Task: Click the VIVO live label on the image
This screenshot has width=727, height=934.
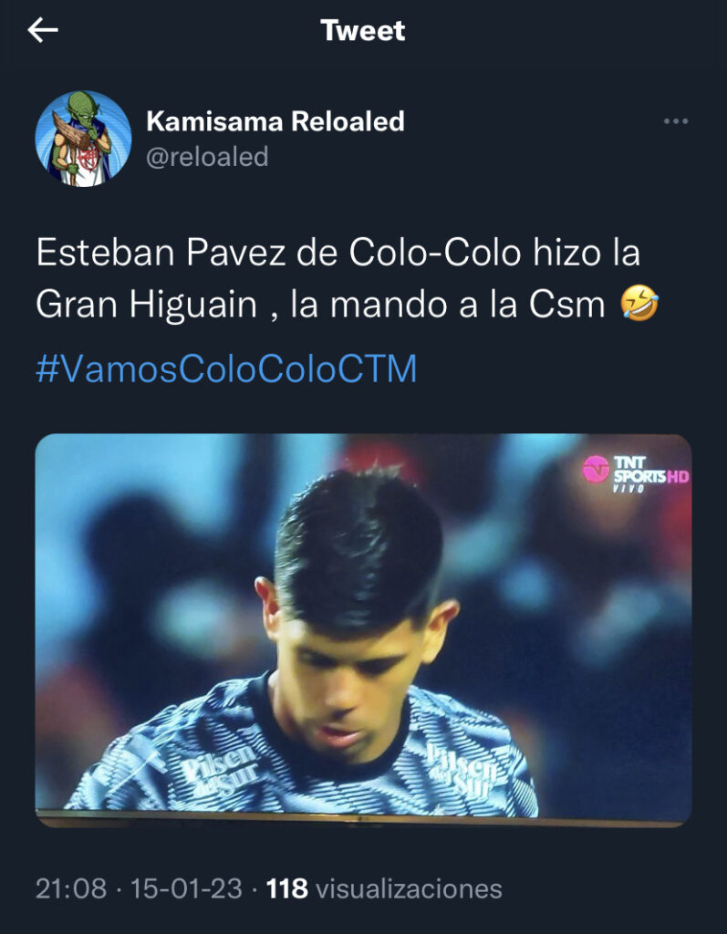Action: (x=628, y=489)
